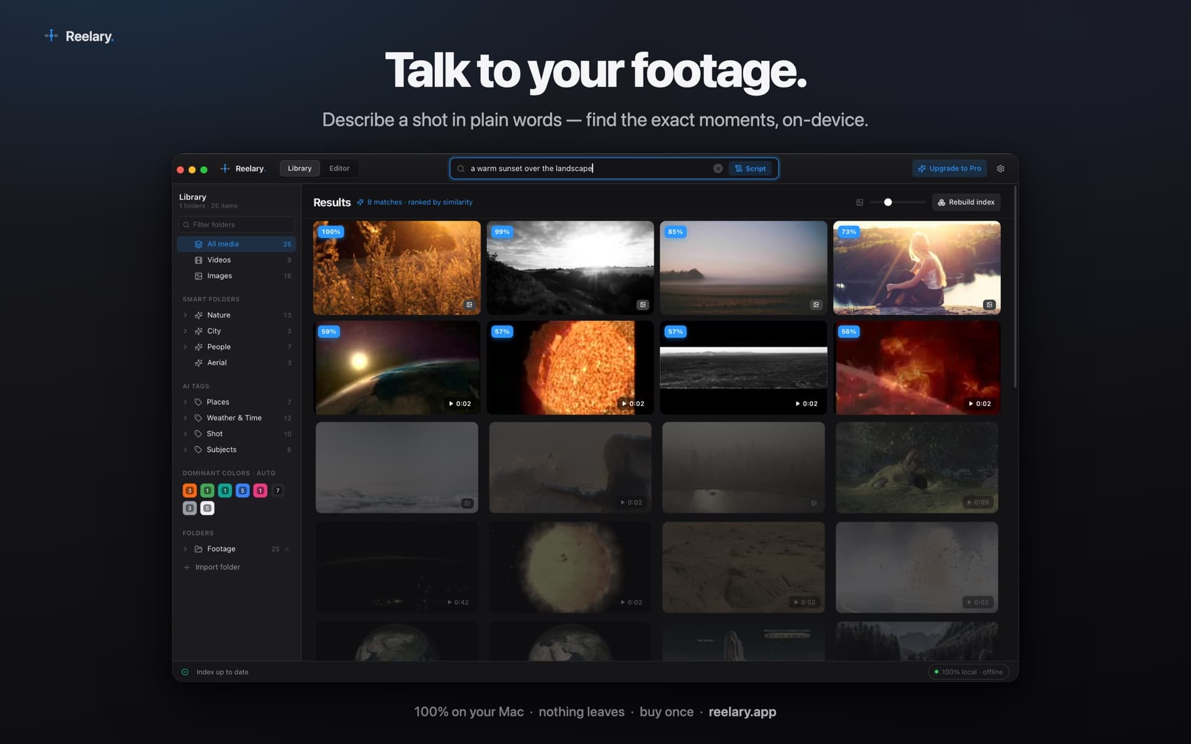Toggle the blue dominant color filter
Viewport: 1191px width, 744px height.
[243, 490]
